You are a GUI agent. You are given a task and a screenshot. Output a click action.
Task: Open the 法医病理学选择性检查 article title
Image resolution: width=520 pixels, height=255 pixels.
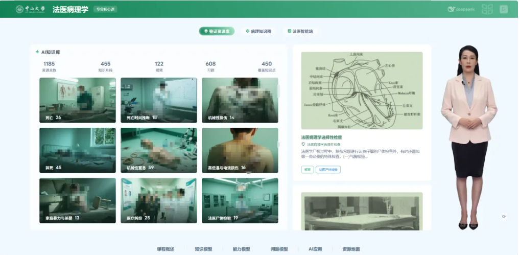pyautogui.click(x=321, y=137)
